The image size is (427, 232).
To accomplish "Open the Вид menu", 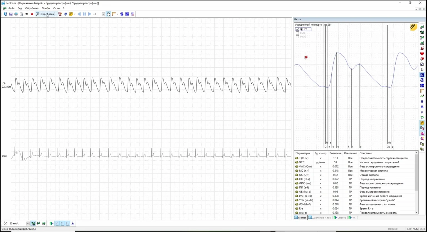I will tap(20, 8).
